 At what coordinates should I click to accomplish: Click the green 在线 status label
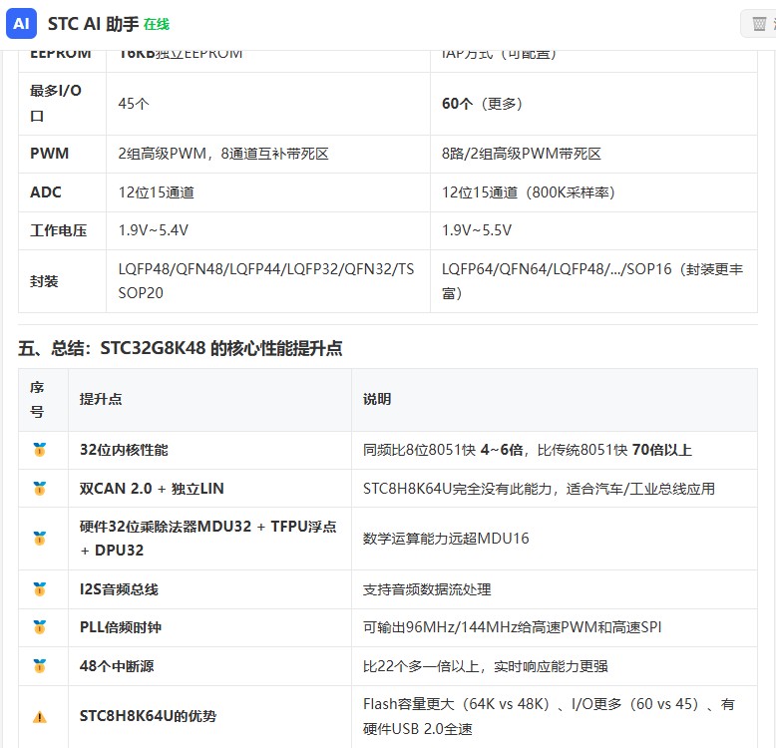pos(157,24)
